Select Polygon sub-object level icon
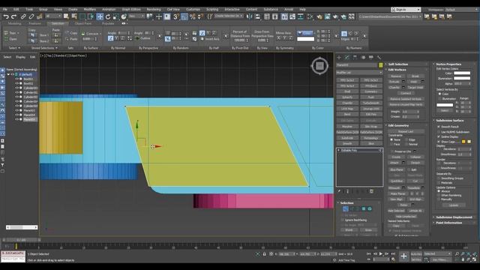The width and height of the screenshot is (480, 270). pyautogui.click(x=363, y=208)
